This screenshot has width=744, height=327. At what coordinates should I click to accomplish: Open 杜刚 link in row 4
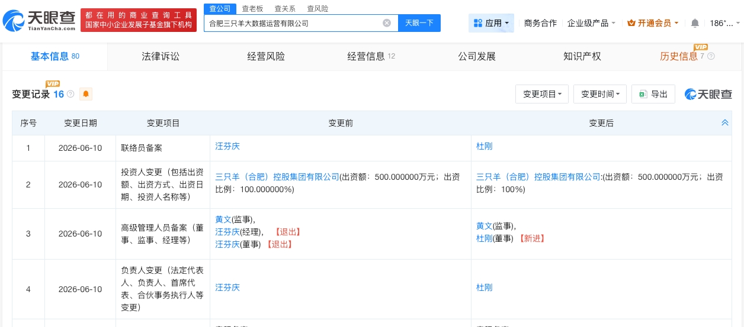coord(485,287)
